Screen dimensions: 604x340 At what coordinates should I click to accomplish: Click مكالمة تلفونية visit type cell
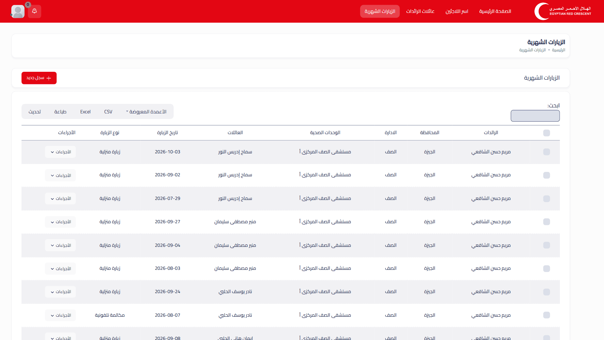coord(110,315)
